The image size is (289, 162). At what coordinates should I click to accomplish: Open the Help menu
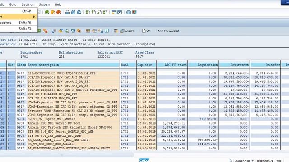point(58,4)
